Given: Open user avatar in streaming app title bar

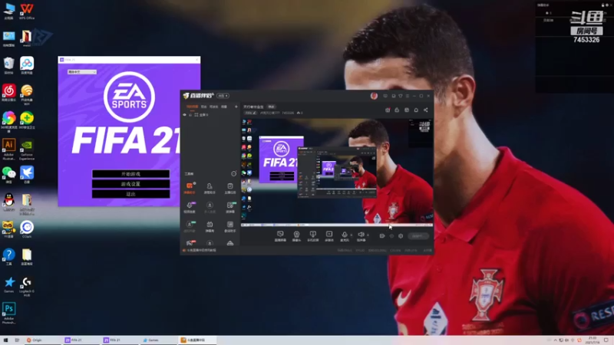Looking at the screenshot, I should click(374, 96).
